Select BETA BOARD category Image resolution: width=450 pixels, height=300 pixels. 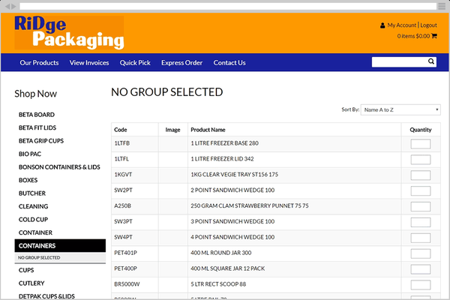tap(37, 115)
